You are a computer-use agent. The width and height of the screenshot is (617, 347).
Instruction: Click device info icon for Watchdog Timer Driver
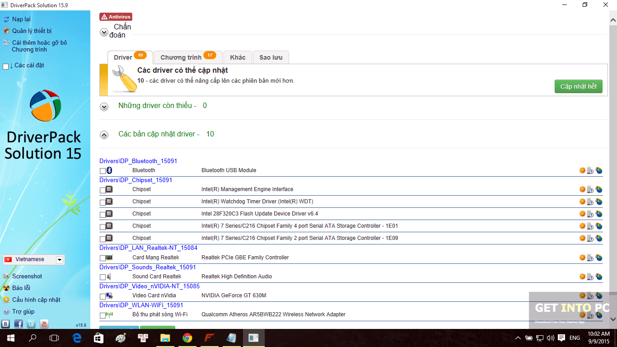click(x=590, y=202)
